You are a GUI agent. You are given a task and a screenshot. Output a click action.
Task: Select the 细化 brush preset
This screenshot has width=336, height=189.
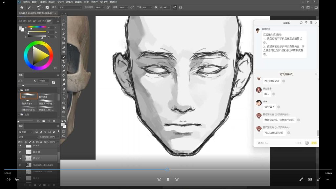29,96
